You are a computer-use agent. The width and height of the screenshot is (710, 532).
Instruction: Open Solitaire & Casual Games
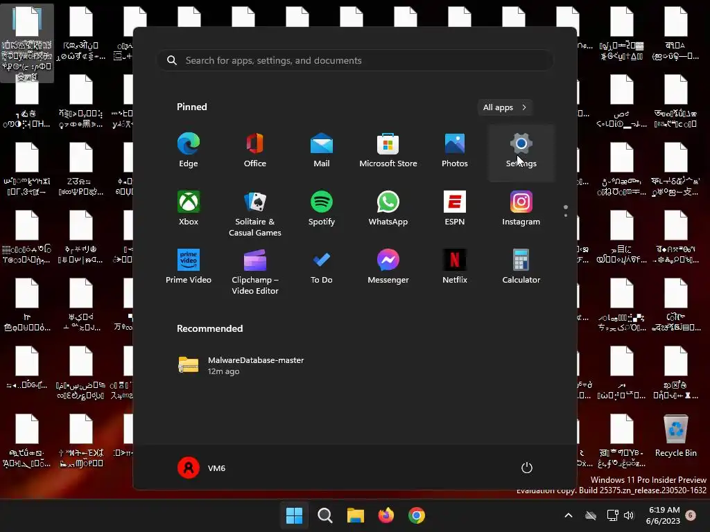coord(255,213)
